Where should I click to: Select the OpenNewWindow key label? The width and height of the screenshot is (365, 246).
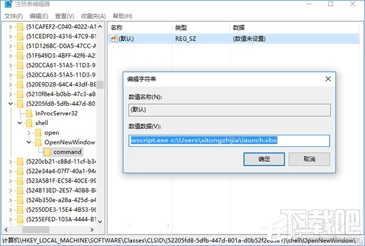point(69,142)
